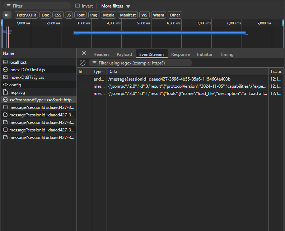Open the Response tab
The width and height of the screenshot is (285, 231).
click(180, 54)
